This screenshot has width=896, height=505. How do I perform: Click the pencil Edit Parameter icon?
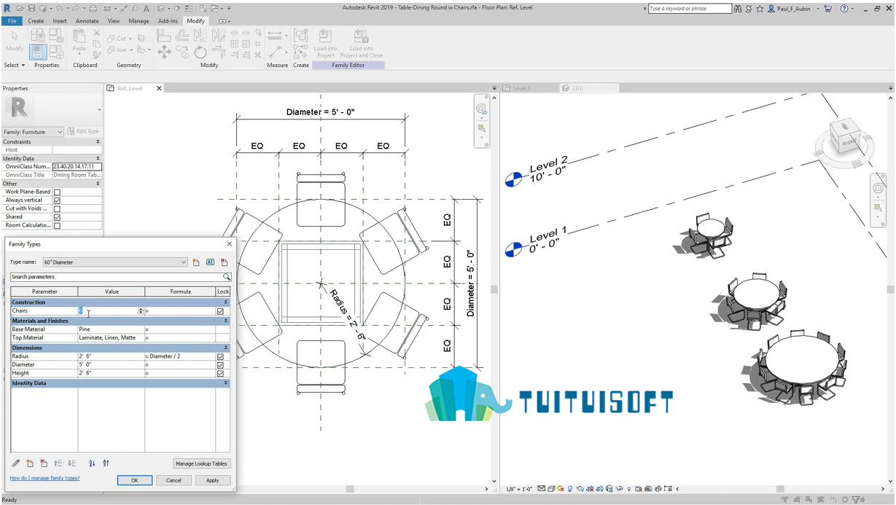click(x=16, y=463)
